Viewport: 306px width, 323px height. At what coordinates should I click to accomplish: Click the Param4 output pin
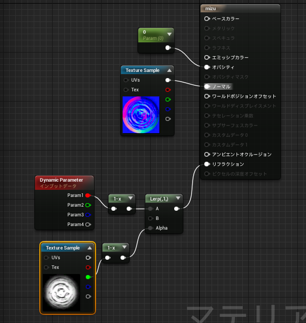click(x=88, y=225)
